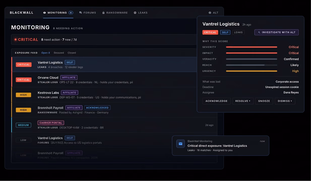Click the Leaks icon in navigation
Screen dimensions: 311x181
tap(135, 13)
